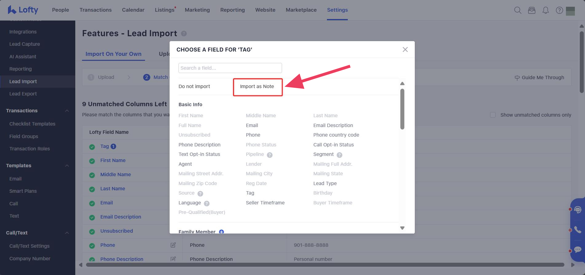Open the Transactions menu
Viewport: 585px width, 275px height.
pos(96,10)
